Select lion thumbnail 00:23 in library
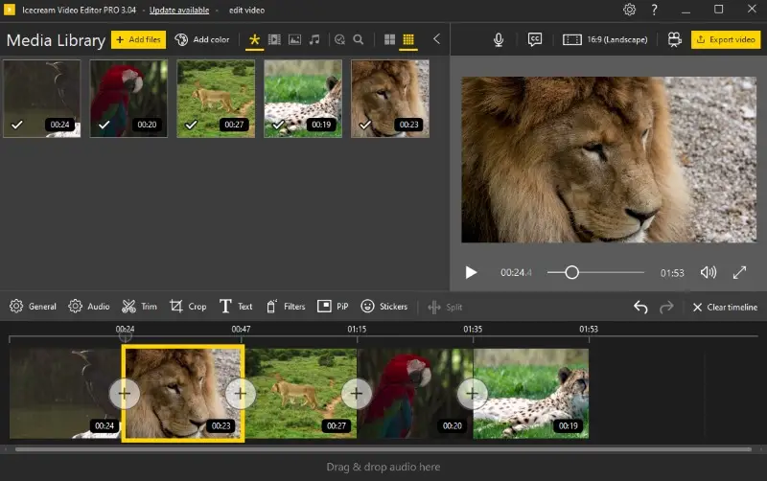Screen dimensions: 767x481 pyautogui.click(x=390, y=99)
